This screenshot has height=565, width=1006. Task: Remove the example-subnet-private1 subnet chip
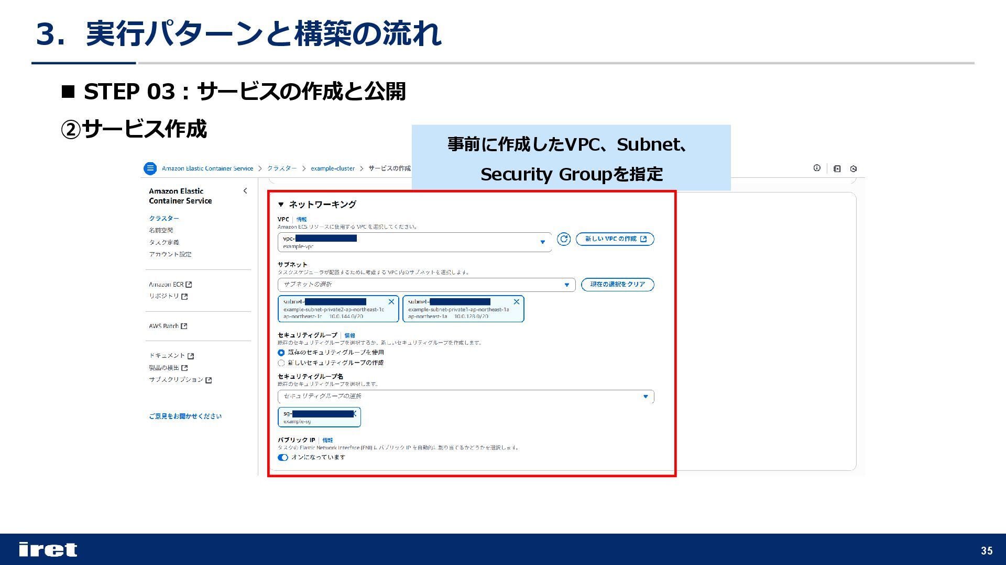517,302
